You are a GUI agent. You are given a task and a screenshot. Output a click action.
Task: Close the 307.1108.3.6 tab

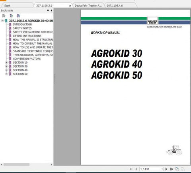click(x=70, y=6)
